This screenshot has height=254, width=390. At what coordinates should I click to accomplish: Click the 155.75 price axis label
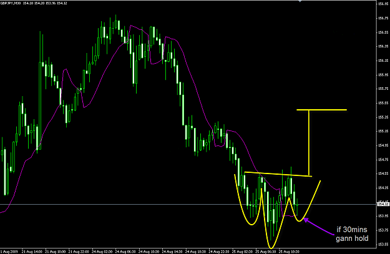383,89
